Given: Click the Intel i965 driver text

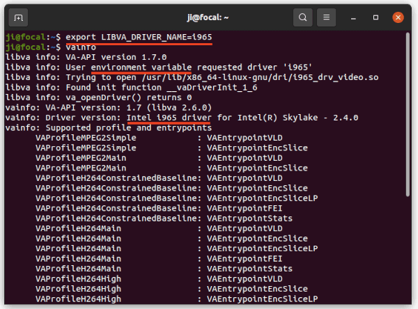Looking at the screenshot, I should click(x=169, y=118).
